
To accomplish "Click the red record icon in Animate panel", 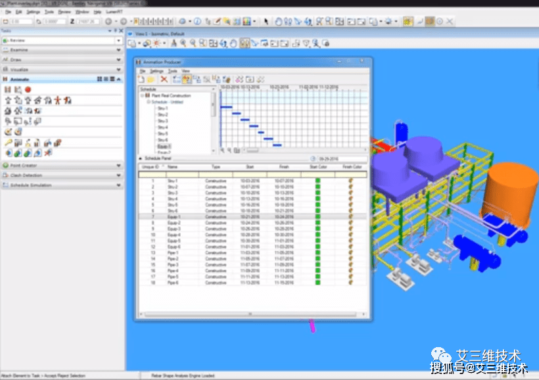I will 27,89.
